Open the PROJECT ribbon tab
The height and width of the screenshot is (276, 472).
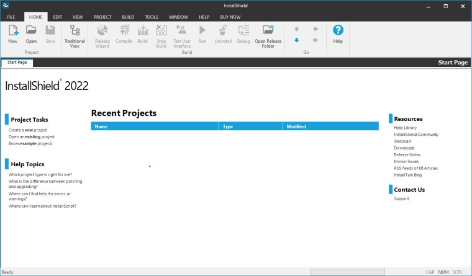point(102,17)
